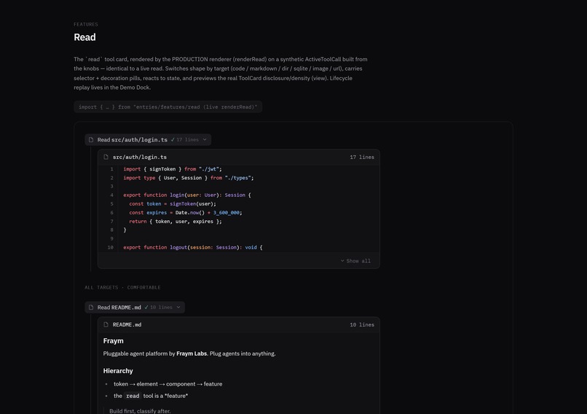This screenshot has width=587, height=414.
Task: Click the Hierarchy heading in README preview
Action: [118, 371]
